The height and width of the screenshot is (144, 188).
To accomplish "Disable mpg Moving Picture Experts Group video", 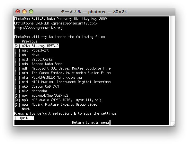I will pos(56,104).
